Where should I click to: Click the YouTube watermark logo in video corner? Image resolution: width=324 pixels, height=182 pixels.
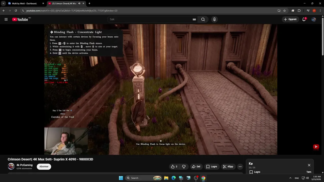(x=316, y=147)
